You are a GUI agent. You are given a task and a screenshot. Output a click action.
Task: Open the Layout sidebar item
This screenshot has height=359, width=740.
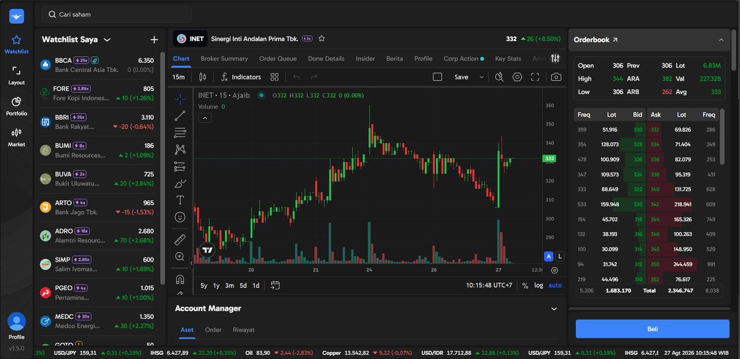(17, 75)
